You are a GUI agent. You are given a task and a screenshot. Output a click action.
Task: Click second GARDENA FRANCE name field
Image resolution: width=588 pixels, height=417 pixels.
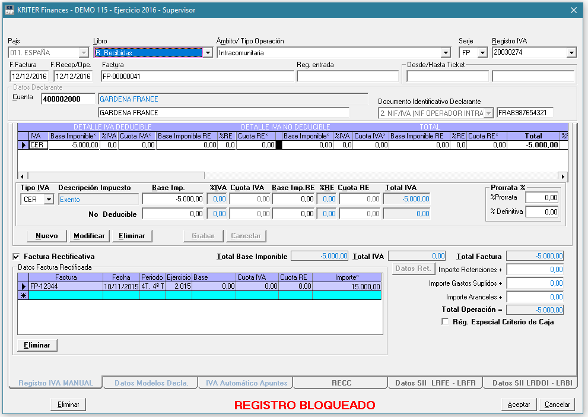pyautogui.click(x=224, y=113)
